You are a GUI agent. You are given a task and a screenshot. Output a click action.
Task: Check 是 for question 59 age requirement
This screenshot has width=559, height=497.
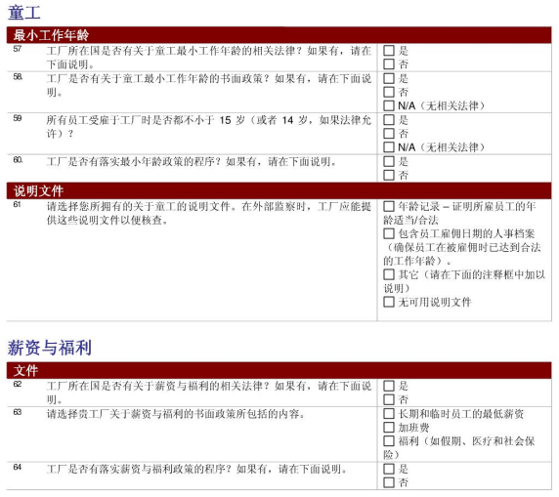point(389,120)
